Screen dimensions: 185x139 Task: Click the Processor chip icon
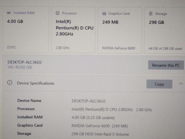[x=58, y=13]
